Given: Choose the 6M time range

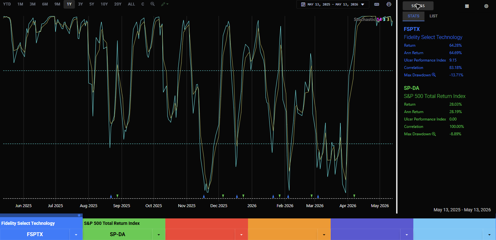Looking at the screenshot, I should click(x=45, y=4).
